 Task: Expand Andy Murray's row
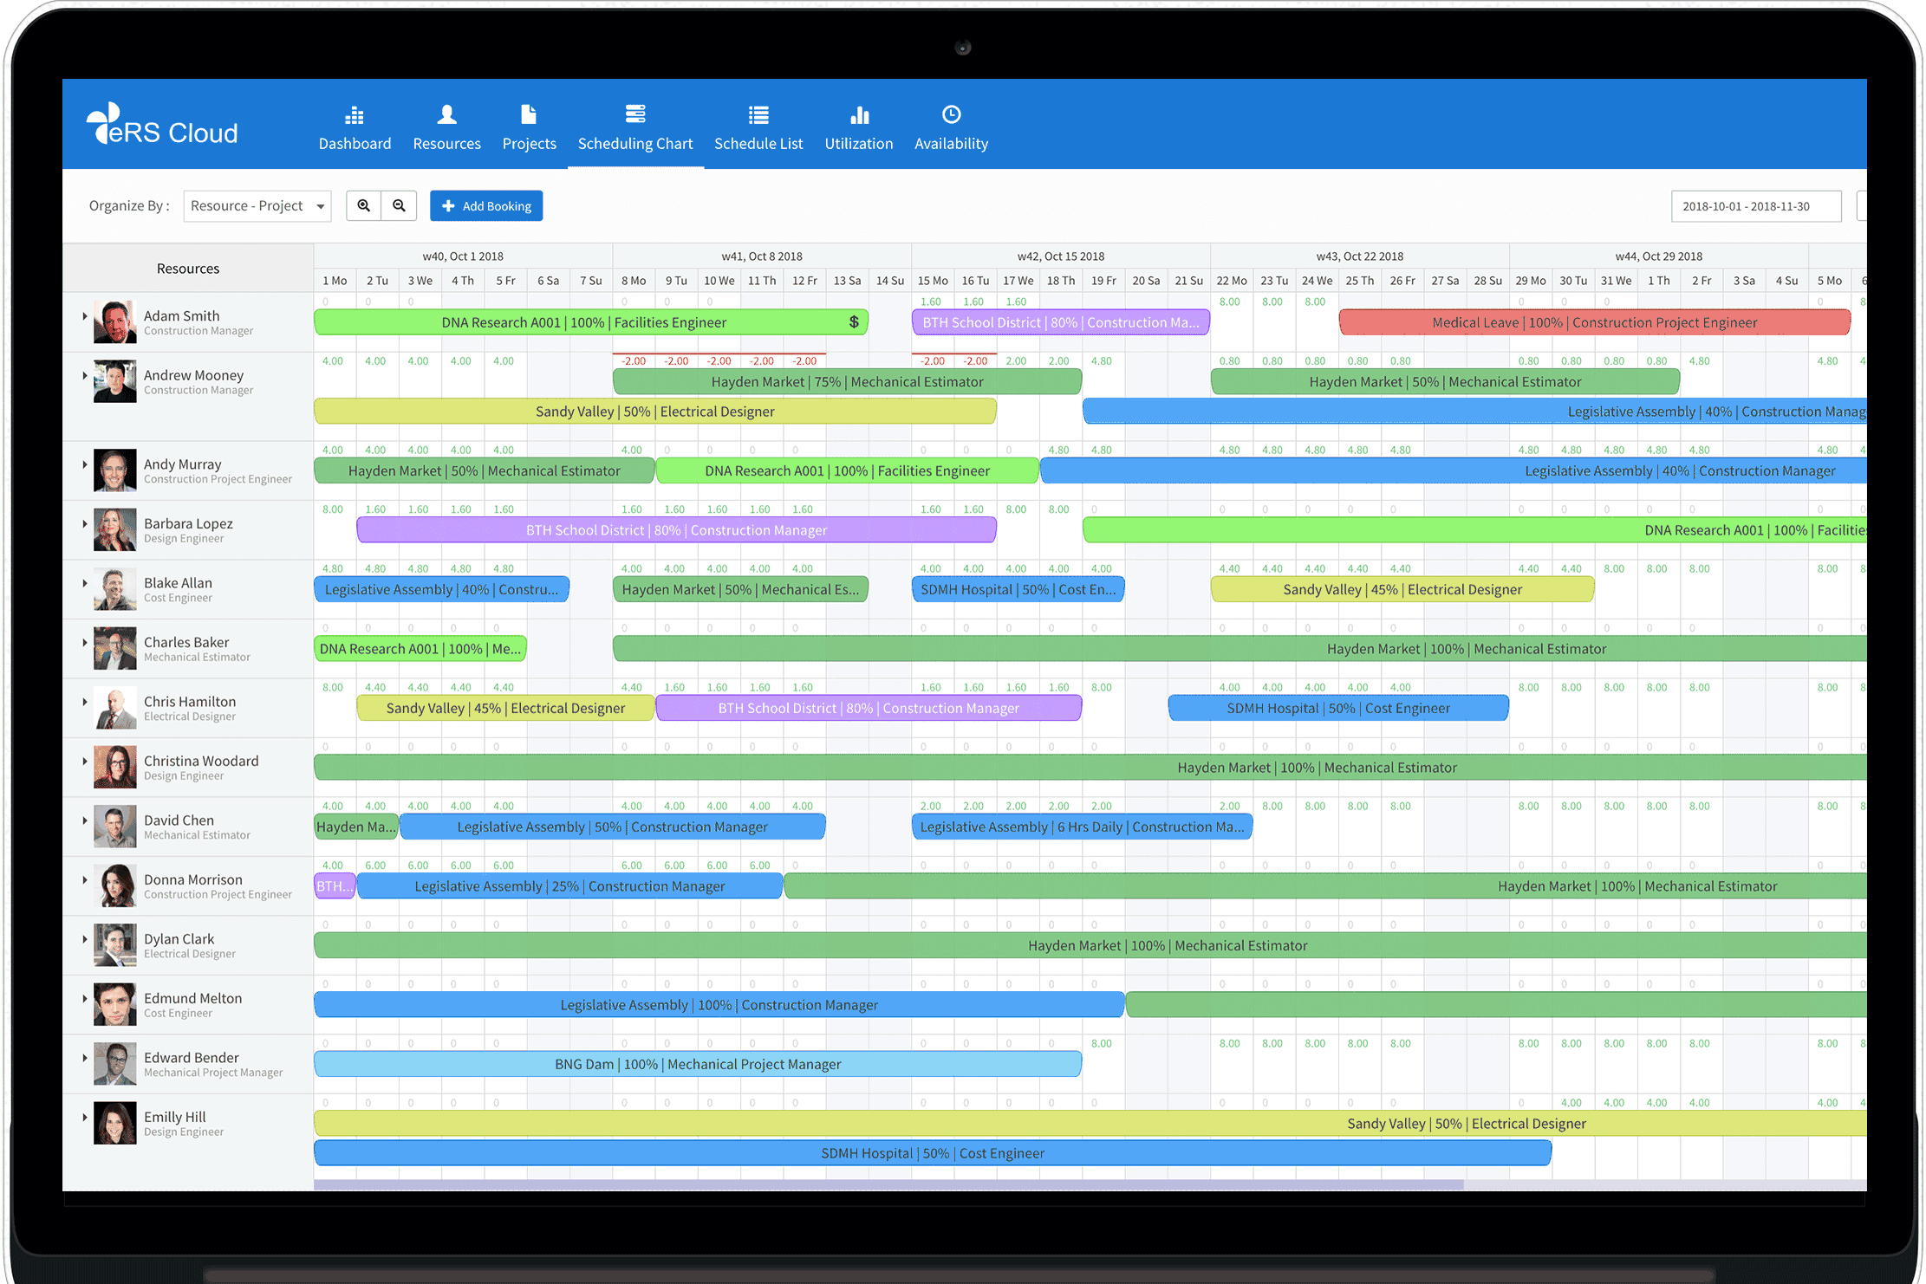(x=85, y=464)
